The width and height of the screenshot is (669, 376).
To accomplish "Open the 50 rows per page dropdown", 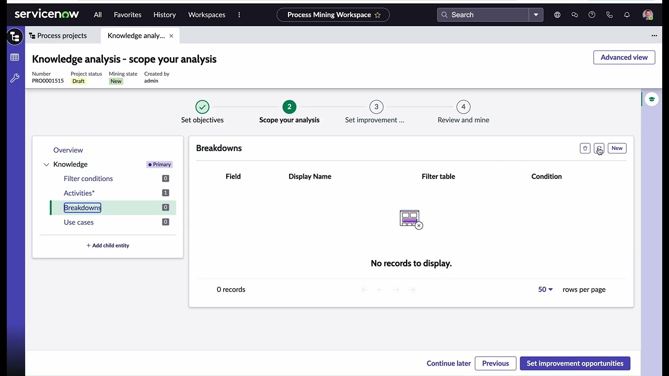I will click(544, 289).
